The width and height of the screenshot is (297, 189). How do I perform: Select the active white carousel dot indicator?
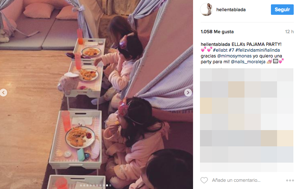click(107, 185)
